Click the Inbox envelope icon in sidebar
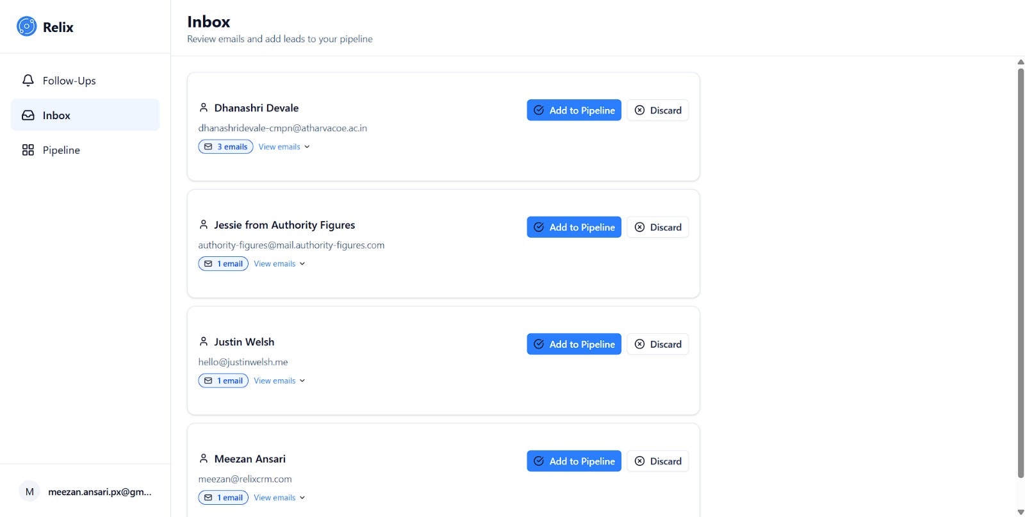The height and width of the screenshot is (517, 1025). click(x=28, y=115)
